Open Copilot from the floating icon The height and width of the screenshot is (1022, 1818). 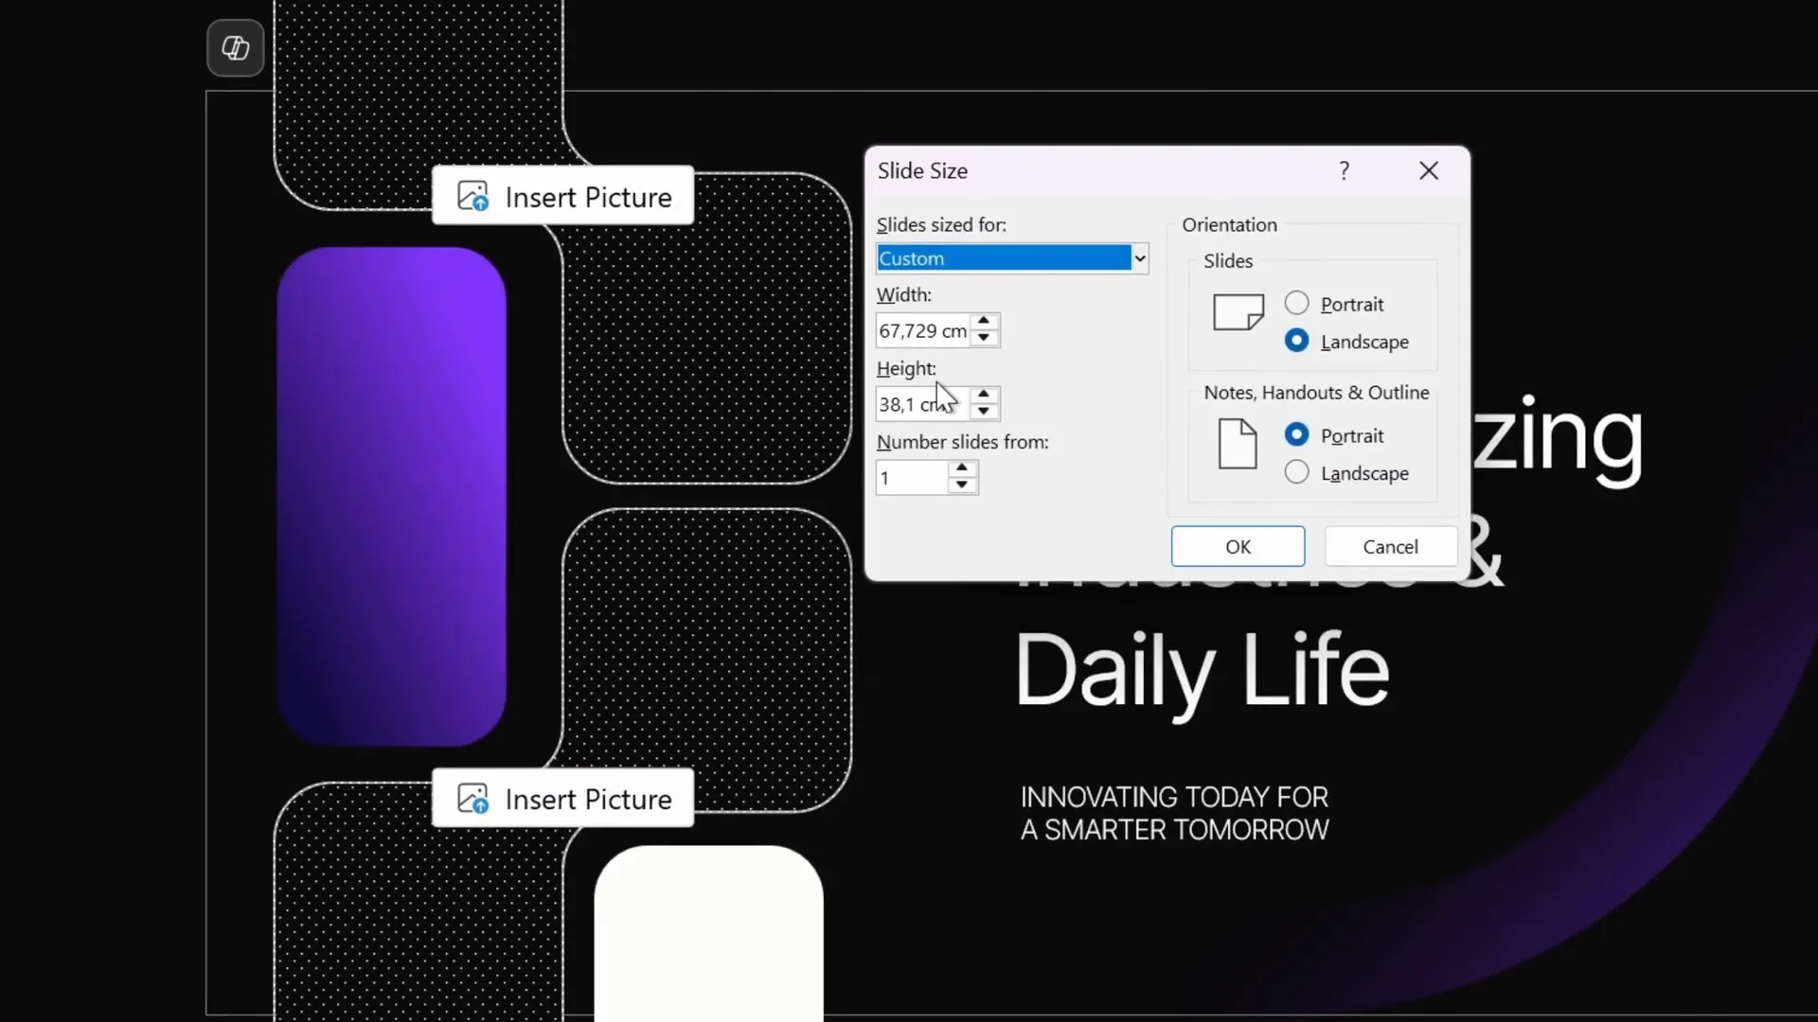click(235, 48)
